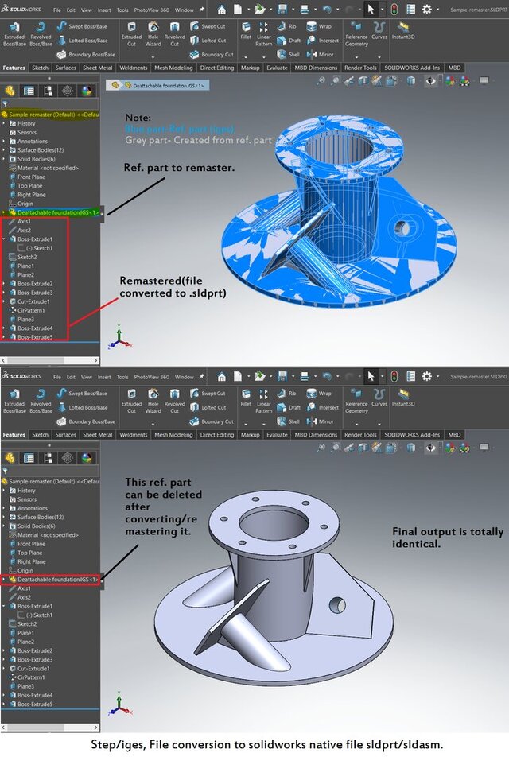Choose Boundary Boss/Base in the upper window

tap(85, 55)
